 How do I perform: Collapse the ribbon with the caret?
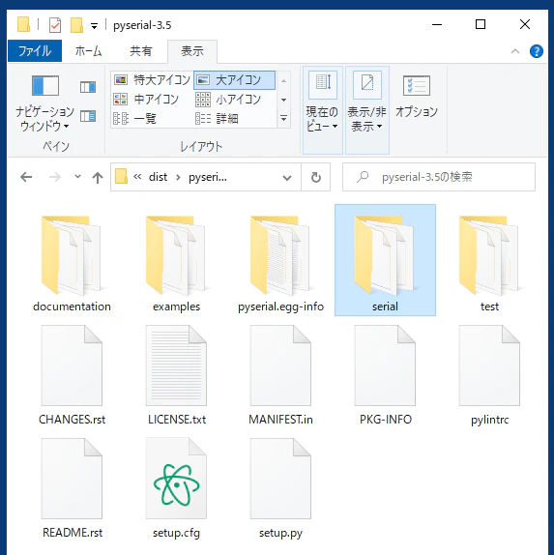coord(515,51)
